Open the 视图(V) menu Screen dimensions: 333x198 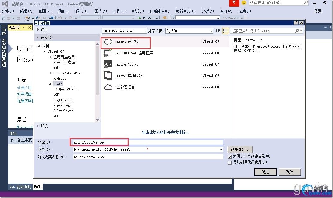[x=45, y=11]
